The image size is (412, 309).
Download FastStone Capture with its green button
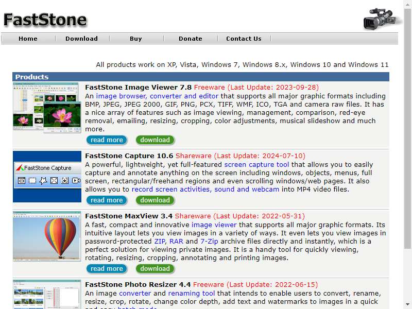tap(155, 200)
